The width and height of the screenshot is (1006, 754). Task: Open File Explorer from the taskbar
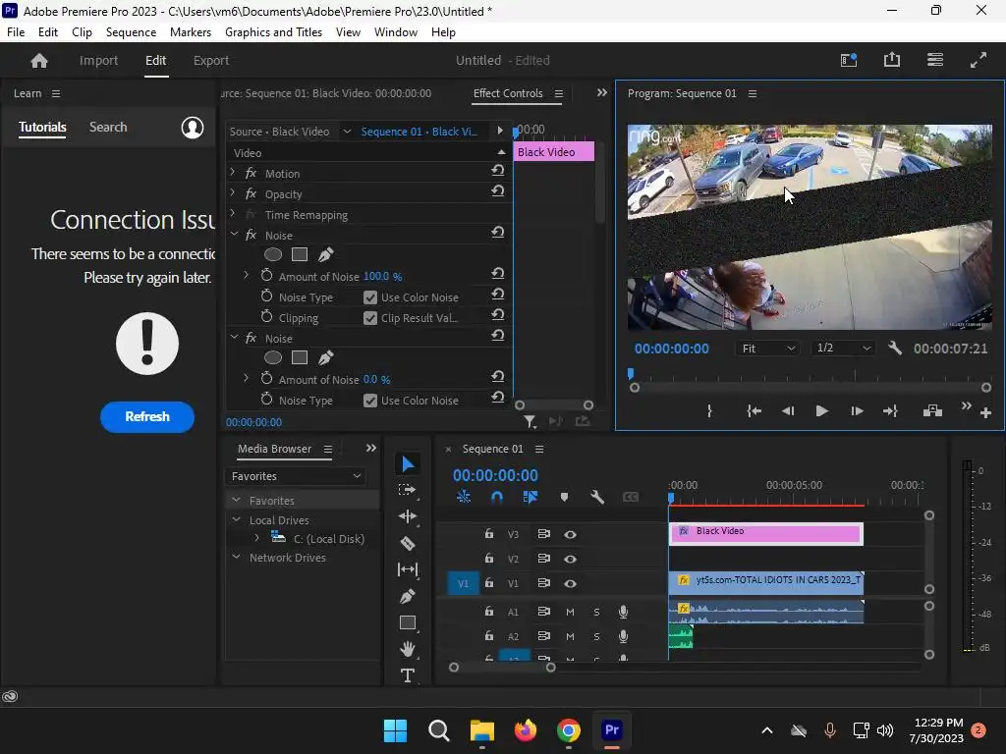tap(481, 730)
